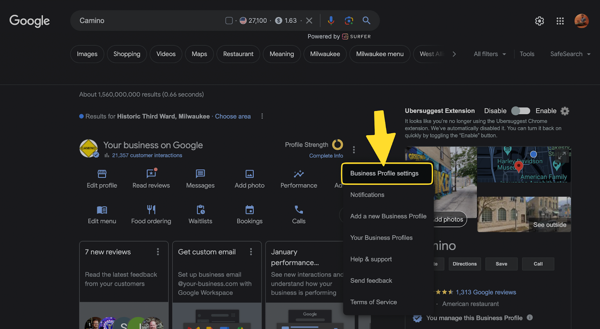Click See outside street view thumbnail
Viewport: 600px width, 329px height.
coord(524,214)
